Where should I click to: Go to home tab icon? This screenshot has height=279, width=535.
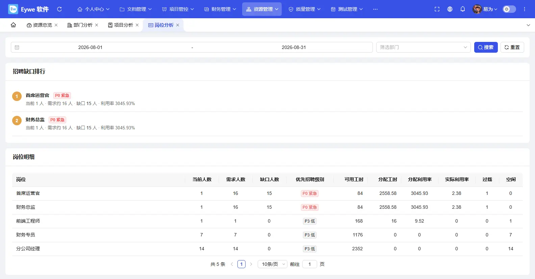pyautogui.click(x=14, y=25)
